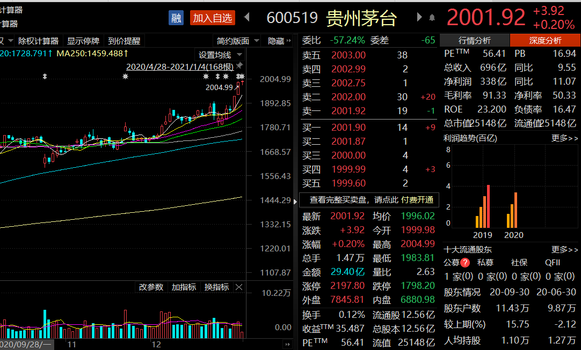This screenshot has width=581, height=350.
Task: Click the ROE value 23.200
Action: [492, 109]
